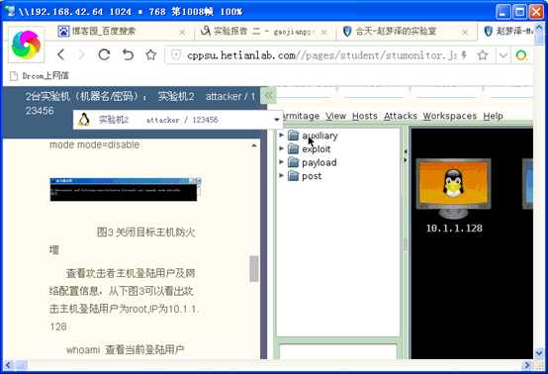Viewport: 548px width, 374px height.
Task: Switch to 合天-赵梦泽的实验室 tab
Action: coord(390,32)
